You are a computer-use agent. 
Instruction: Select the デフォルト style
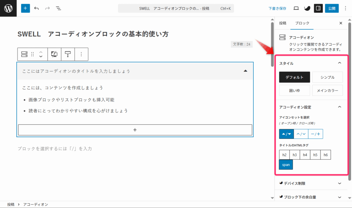tap(295, 77)
